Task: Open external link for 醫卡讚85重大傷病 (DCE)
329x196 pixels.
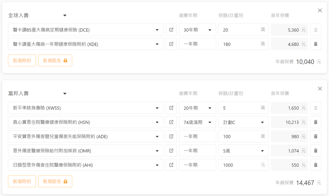Action: [171, 30]
